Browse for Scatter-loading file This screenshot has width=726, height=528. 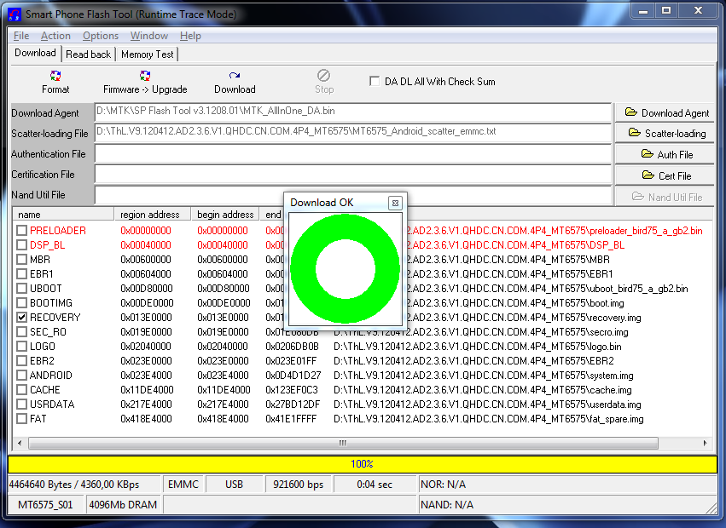coord(666,134)
